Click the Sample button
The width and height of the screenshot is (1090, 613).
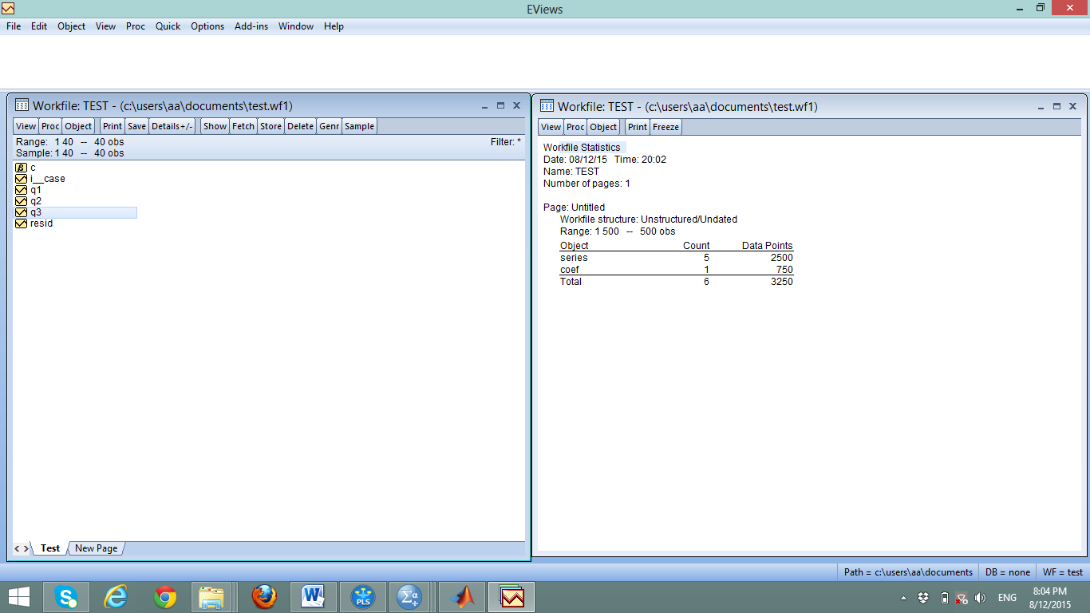(360, 126)
